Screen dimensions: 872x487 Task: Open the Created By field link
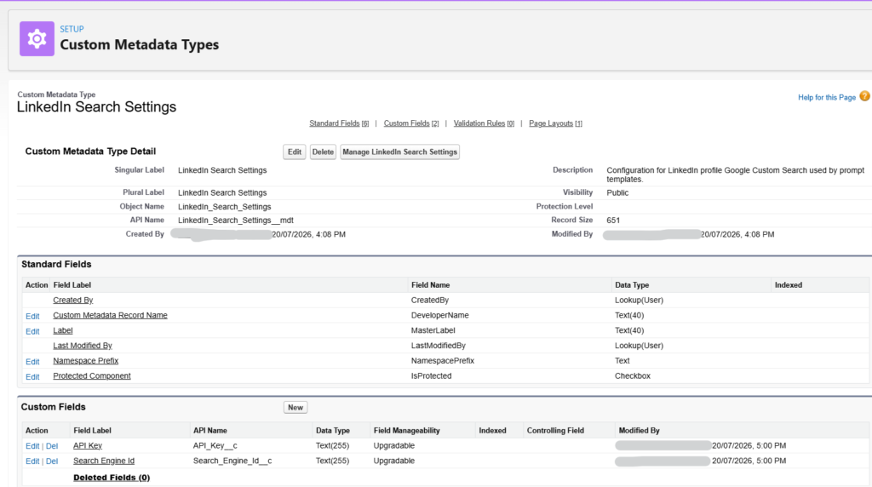tap(73, 301)
